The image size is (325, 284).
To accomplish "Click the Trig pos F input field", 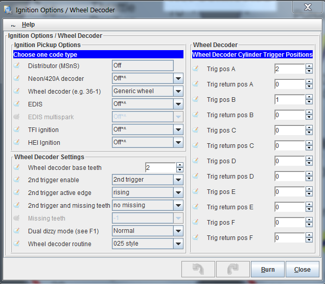I will [290, 223].
